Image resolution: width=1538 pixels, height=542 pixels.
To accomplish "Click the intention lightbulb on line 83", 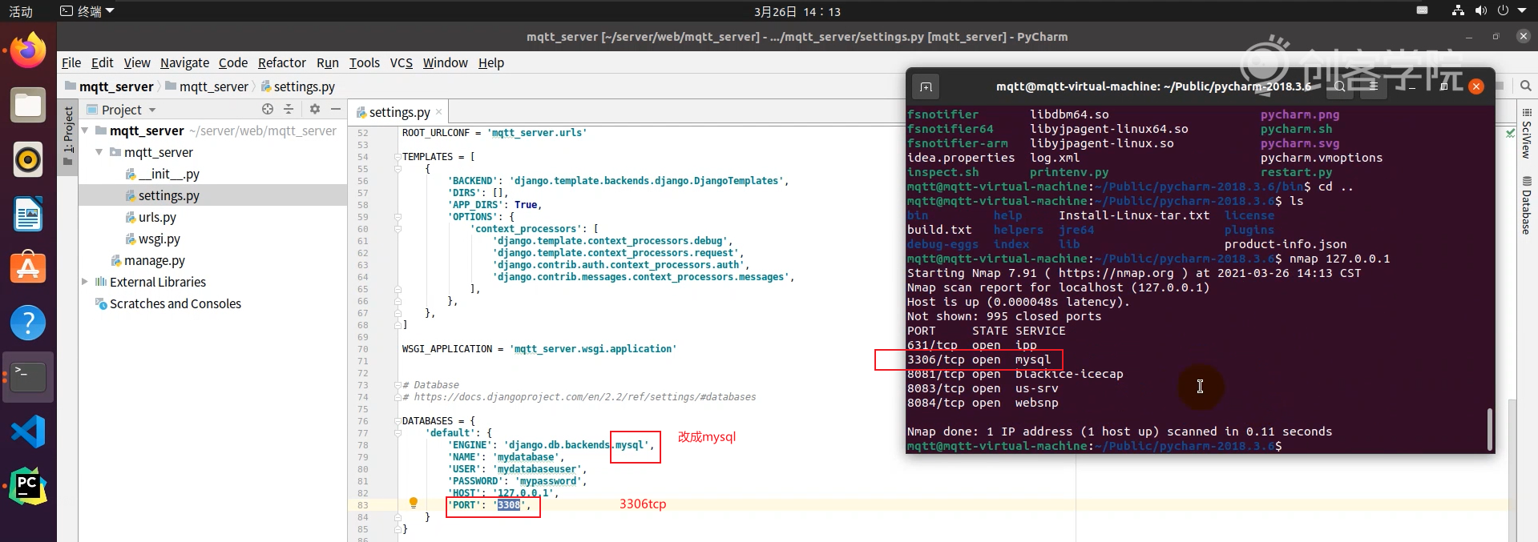I will click(414, 504).
